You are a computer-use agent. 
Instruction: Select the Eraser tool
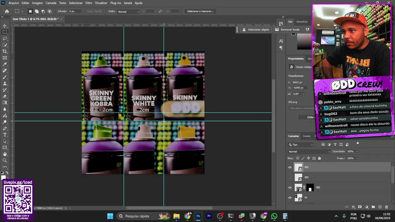click(x=5, y=96)
